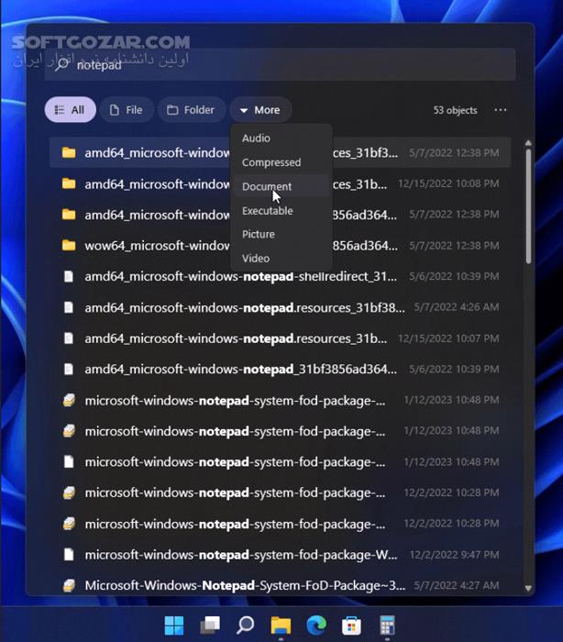The width and height of the screenshot is (563, 642).
Task: Click file icon of result dated 12/15/2022 10:07 PM
Action: point(69,338)
